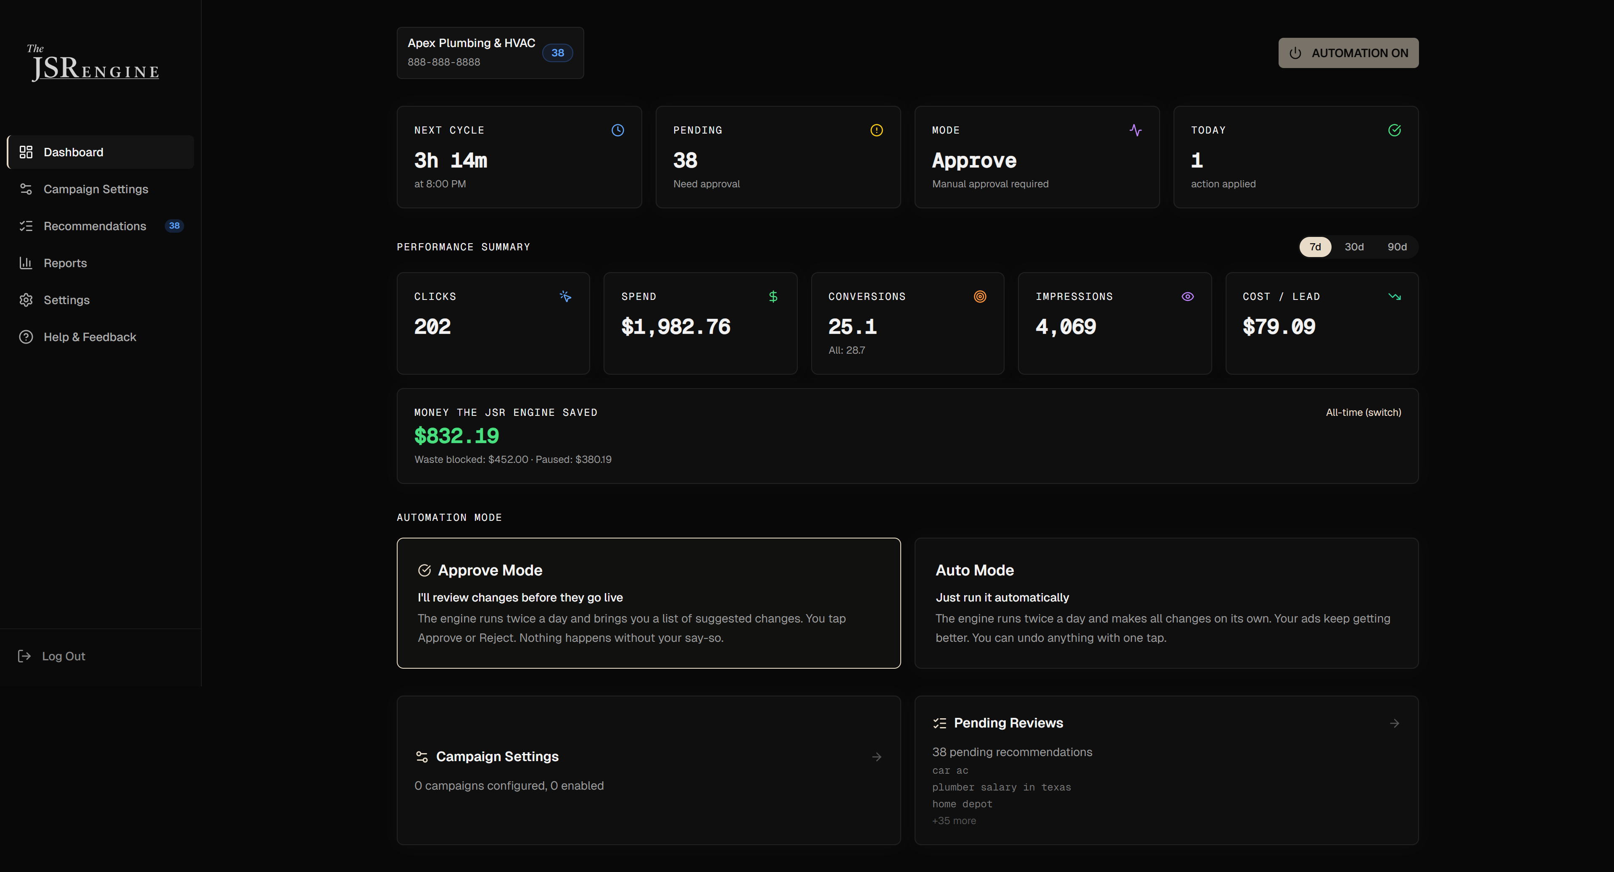The height and width of the screenshot is (872, 1614).
Task: Select the Dashboard icon in the sidebar
Action: pos(26,152)
